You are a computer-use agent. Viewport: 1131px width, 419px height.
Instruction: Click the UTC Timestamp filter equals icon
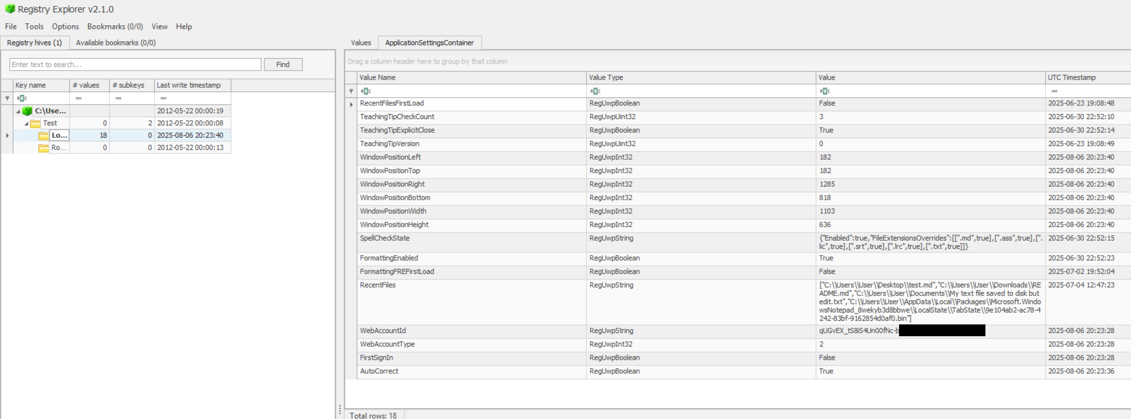pos(1054,91)
